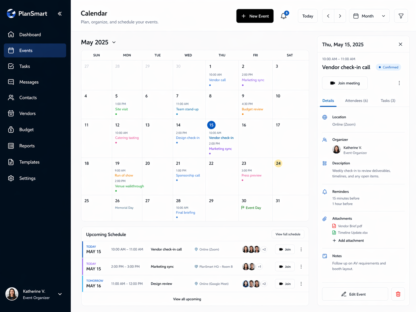Open the Tasks (3) tab
Viewport: 416px width, 312px height.
click(x=388, y=101)
